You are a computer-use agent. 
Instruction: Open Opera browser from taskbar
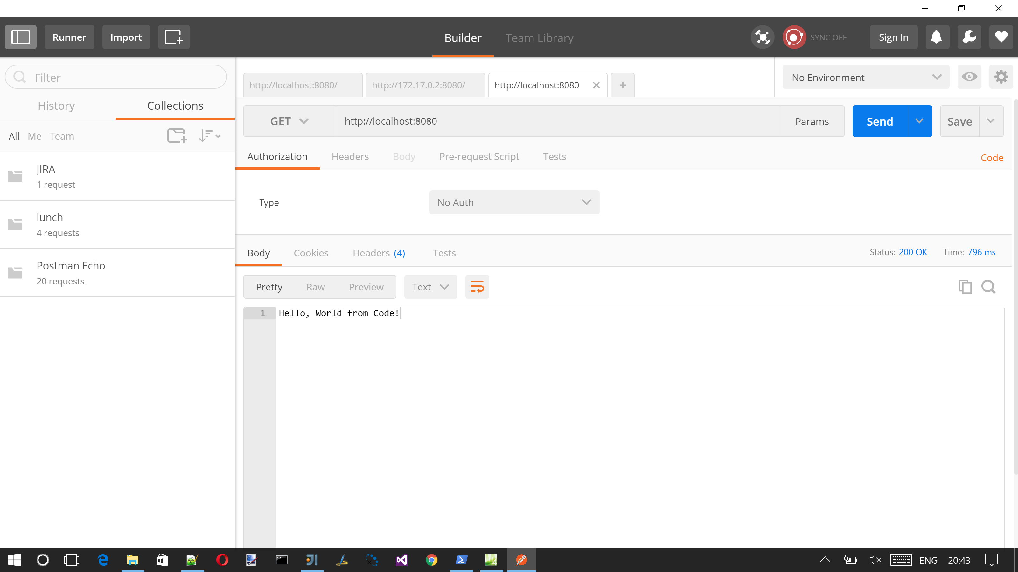[222, 560]
